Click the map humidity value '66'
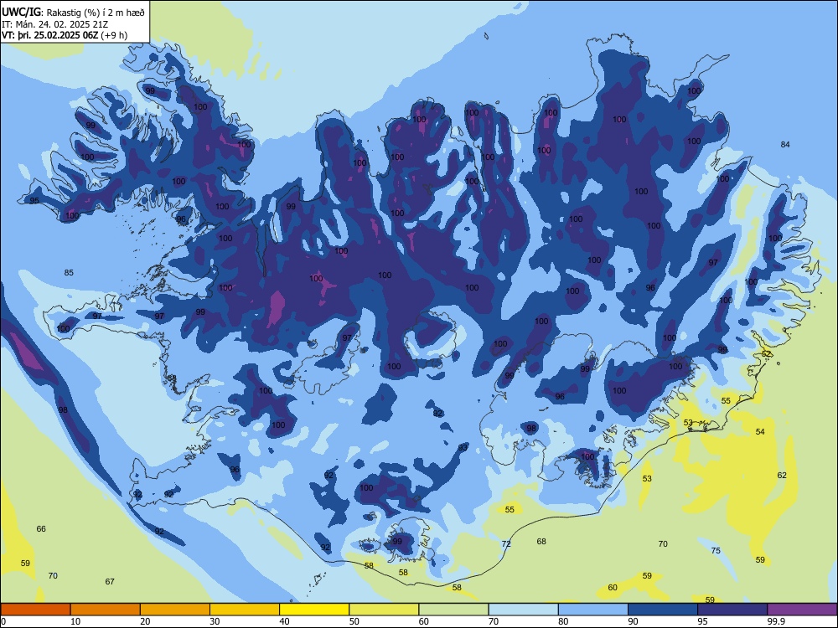Screen dimensions: 838x628 click(41, 528)
